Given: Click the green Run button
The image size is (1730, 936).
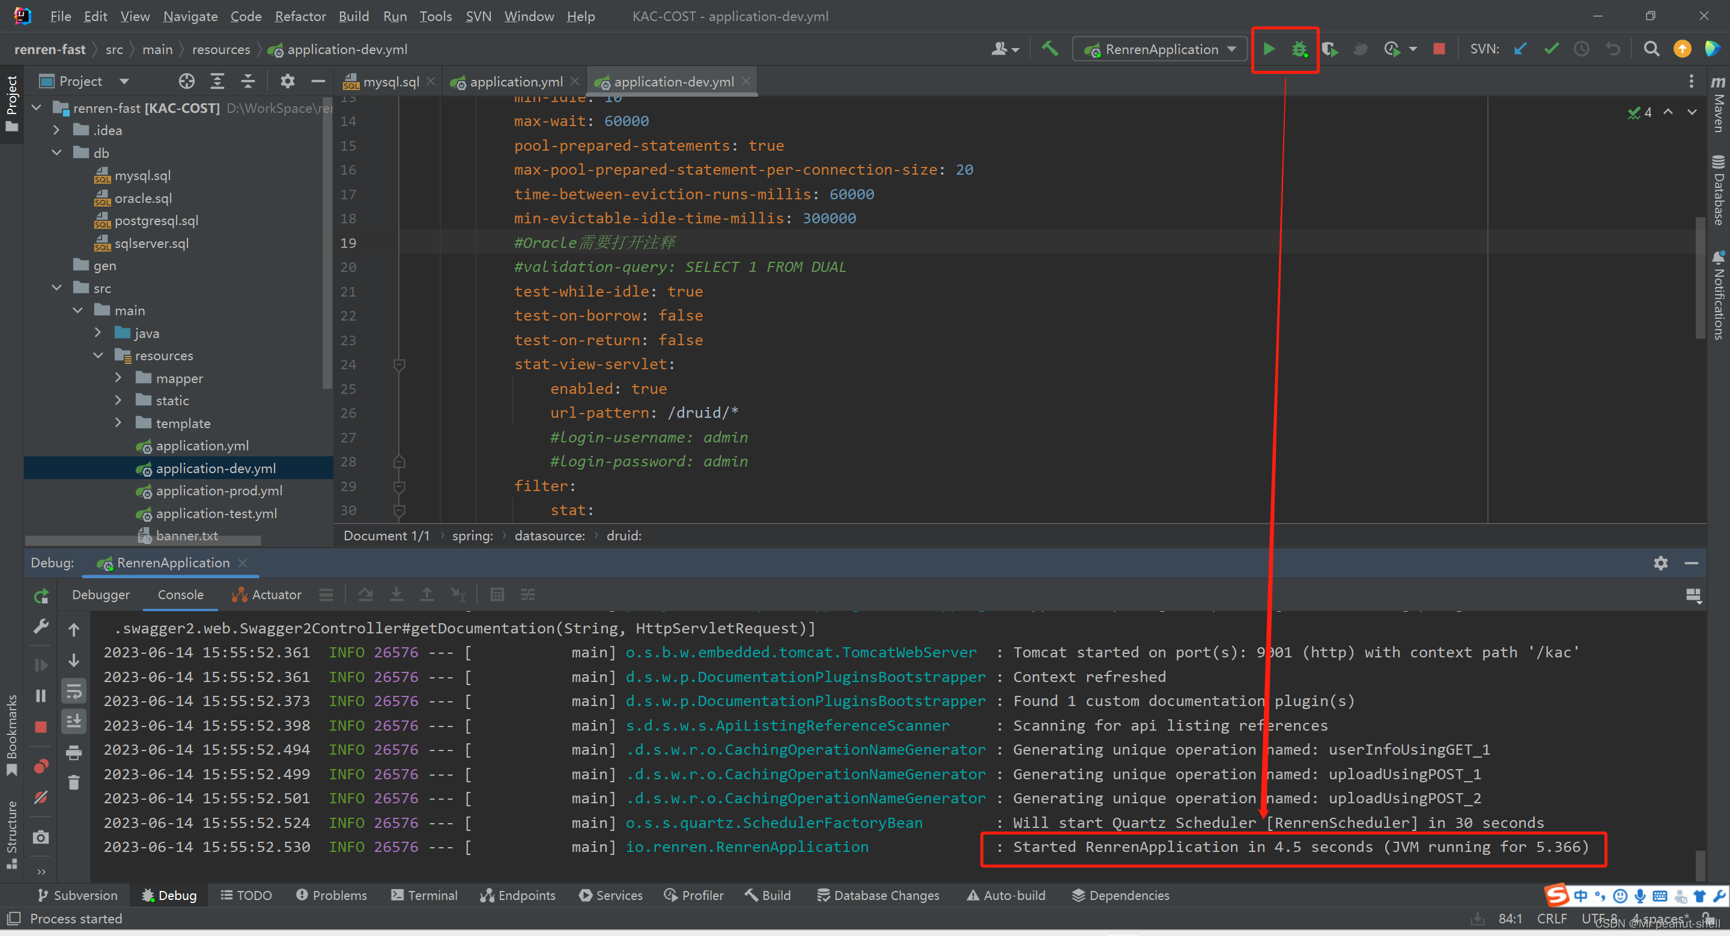Looking at the screenshot, I should [x=1269, y=49].
